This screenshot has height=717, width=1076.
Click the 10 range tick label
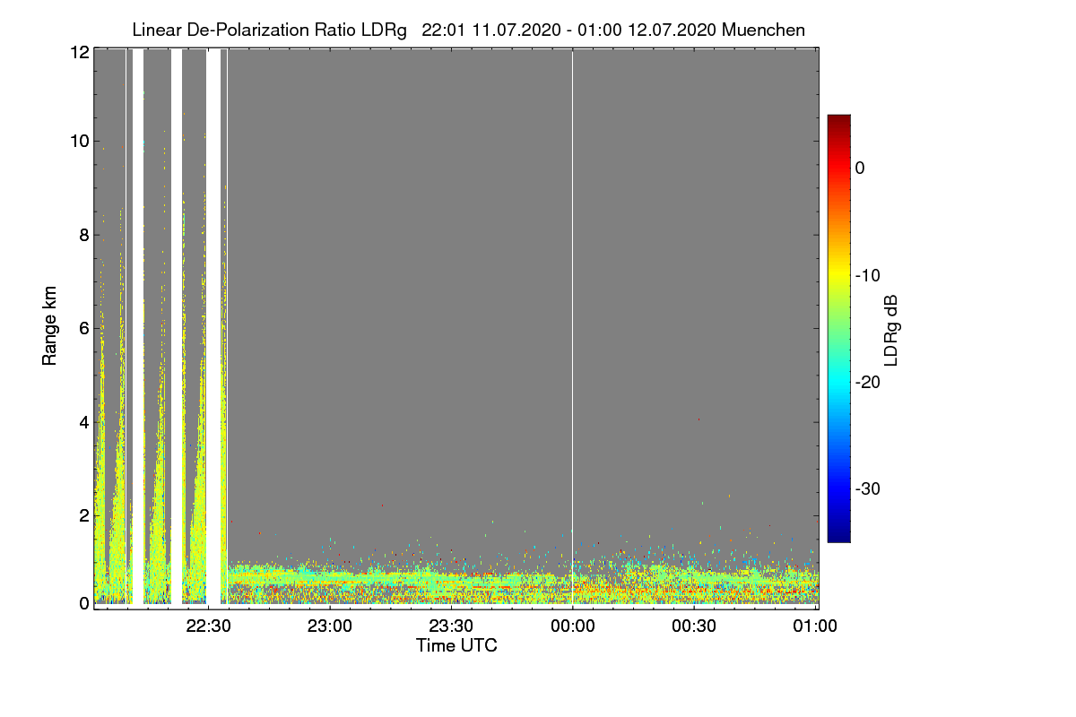[x=79, y=141]
